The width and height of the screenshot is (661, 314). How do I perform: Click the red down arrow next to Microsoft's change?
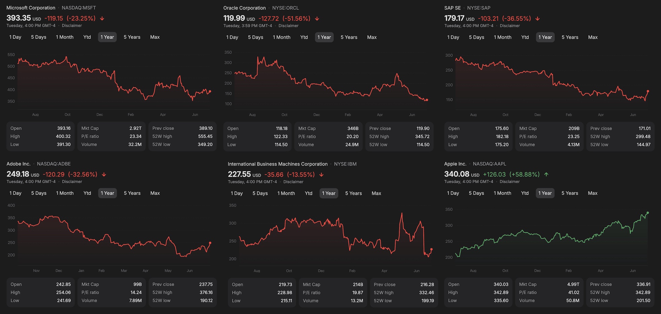pyautogui.click(x=102, y=19)
